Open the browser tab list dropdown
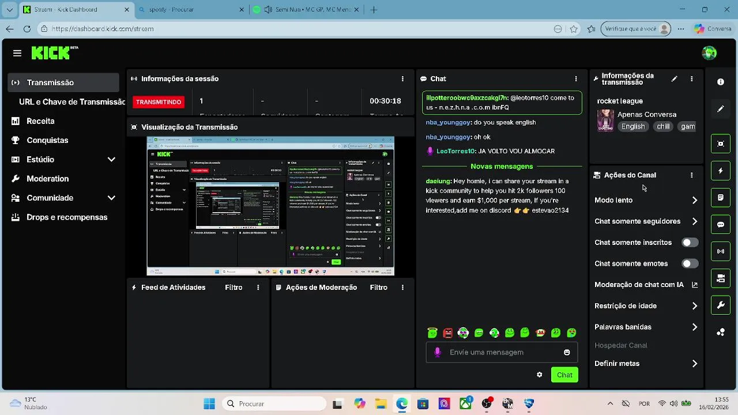738x415 pixels. point(9,10)
